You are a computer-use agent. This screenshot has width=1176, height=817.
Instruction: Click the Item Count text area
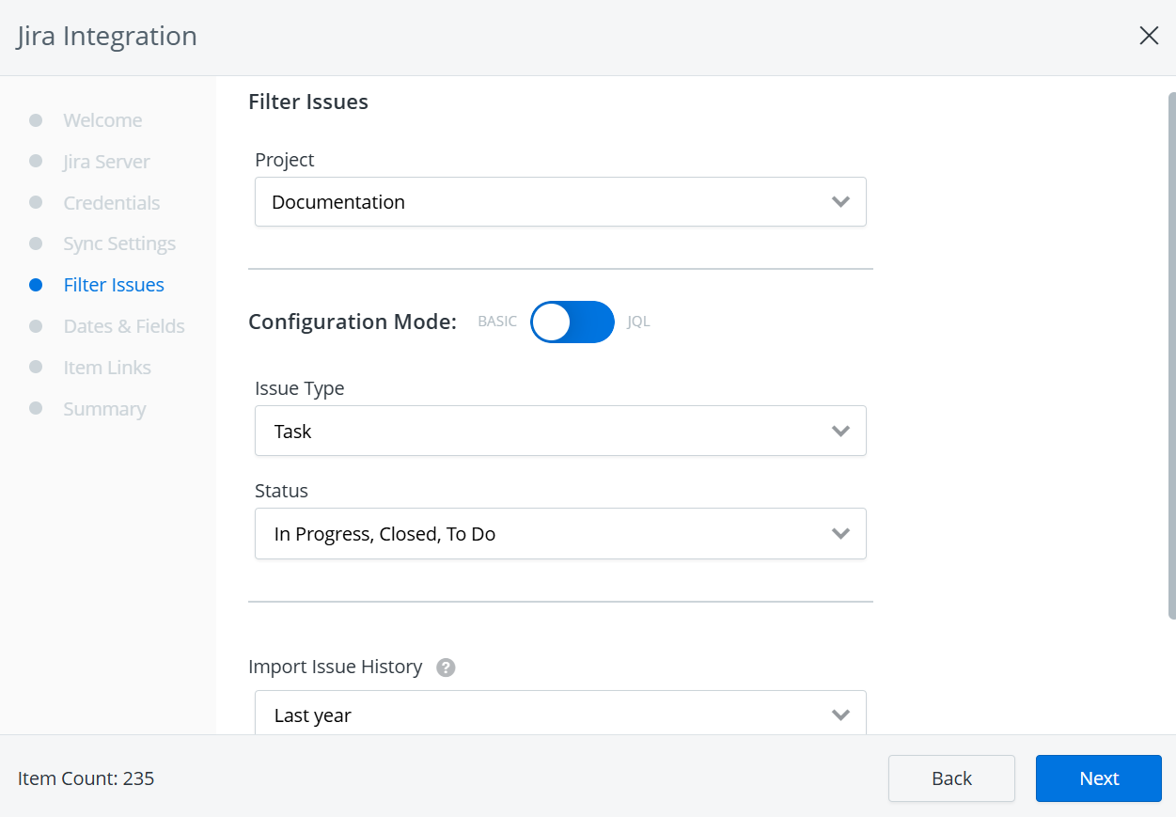tap(86, 778)
